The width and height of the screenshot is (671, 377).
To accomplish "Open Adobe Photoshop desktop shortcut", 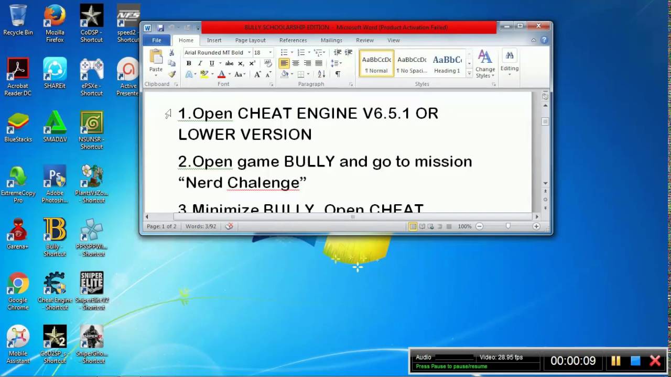I will pyautogui.click(x=55, y=184).
